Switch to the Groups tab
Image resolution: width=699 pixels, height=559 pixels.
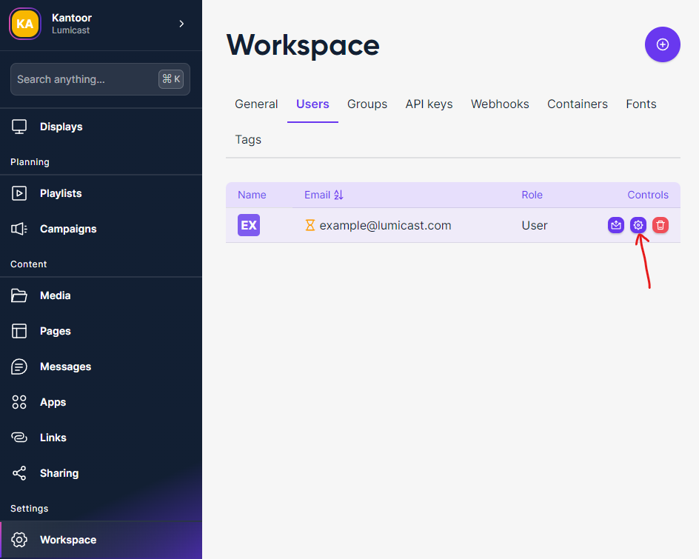[x=367, y=104]
